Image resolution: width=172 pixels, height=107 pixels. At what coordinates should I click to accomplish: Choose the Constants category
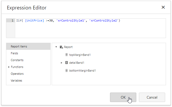pyautogui.click(x=17, y=60)
